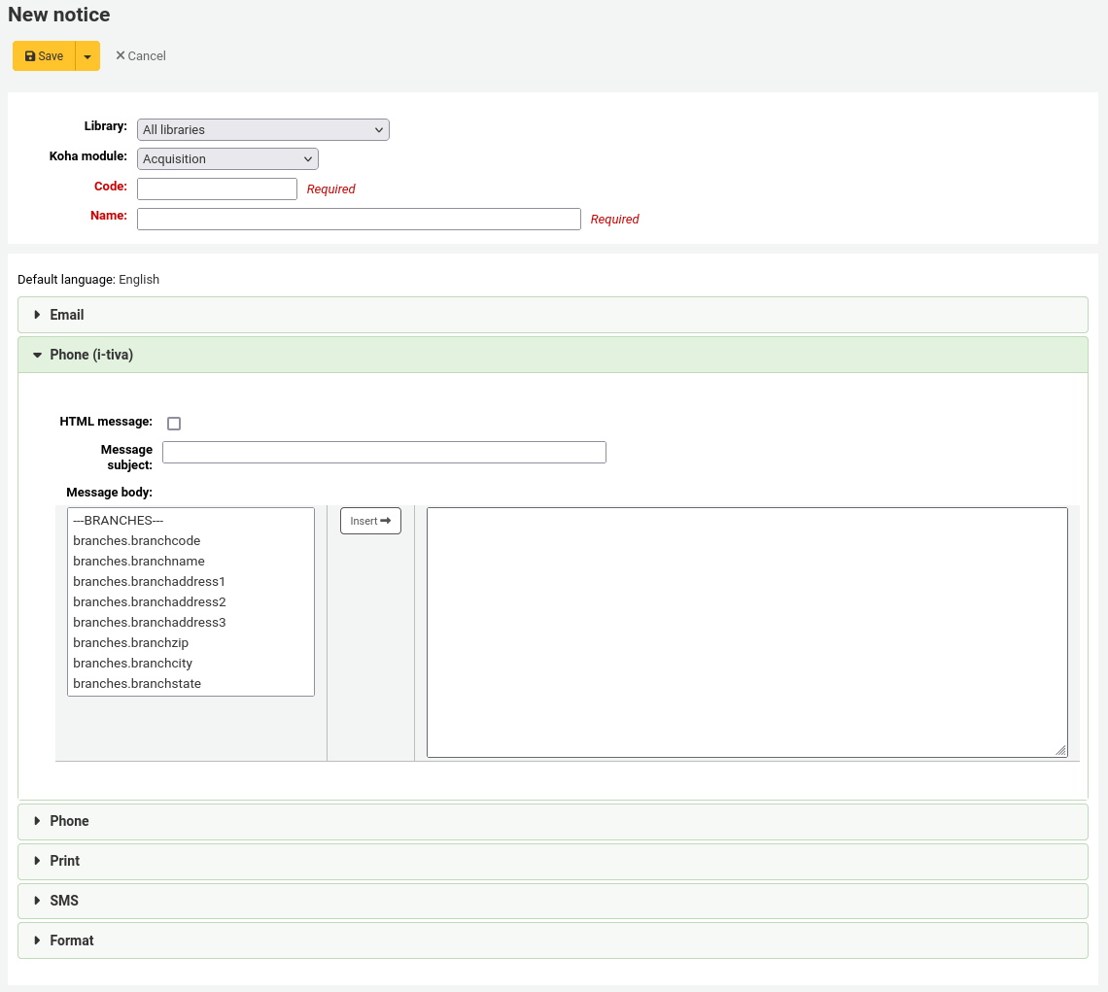Screen dimensions: 1108x992
Task: Click the expand triangle beside Email
Action: (36, 314)
